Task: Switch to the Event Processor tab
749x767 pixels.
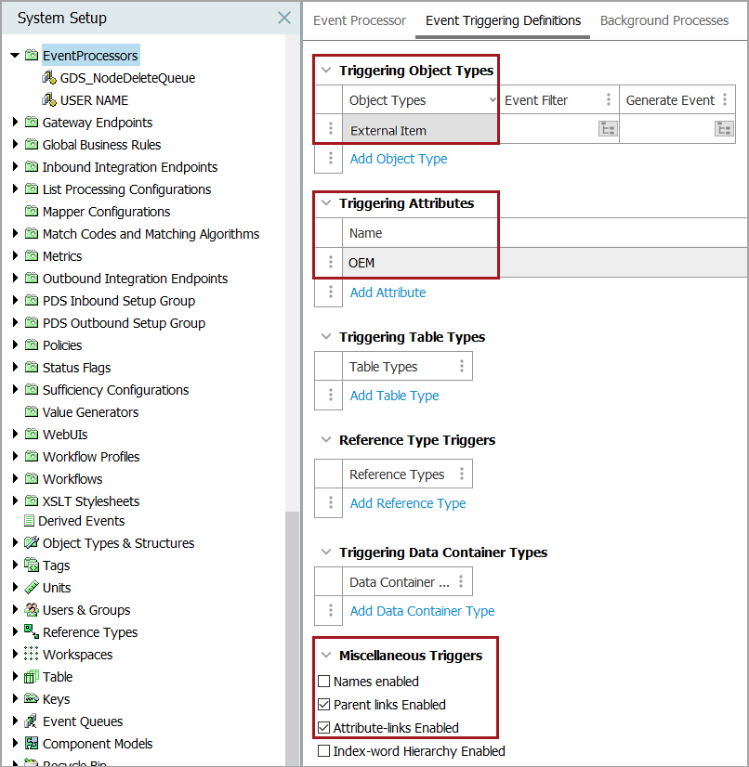Action: click(360, 20)
